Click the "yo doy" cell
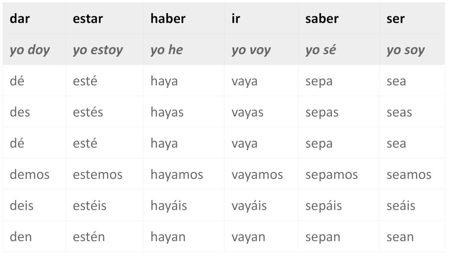This screenshot has width=449, height=256. (29, 50)
